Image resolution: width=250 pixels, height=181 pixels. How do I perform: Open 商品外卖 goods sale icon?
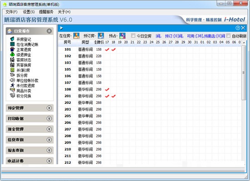click(x=12, y=90)
